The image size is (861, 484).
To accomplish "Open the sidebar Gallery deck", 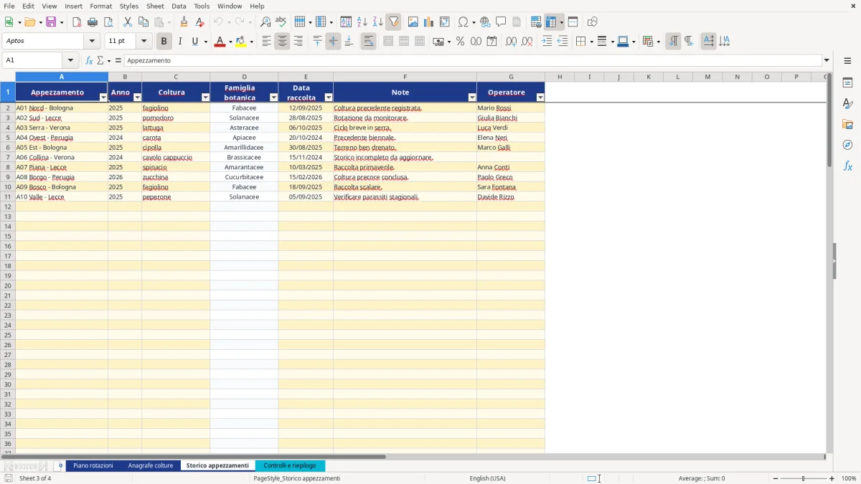I will 847,125.
